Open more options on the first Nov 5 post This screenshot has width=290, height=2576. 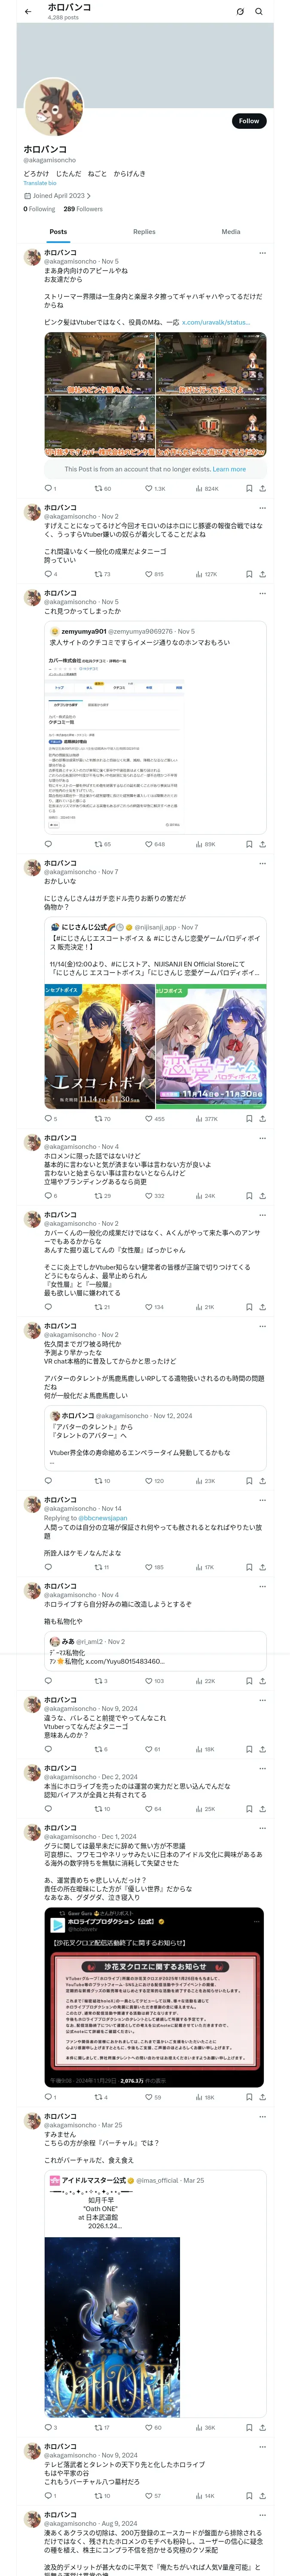262,253
